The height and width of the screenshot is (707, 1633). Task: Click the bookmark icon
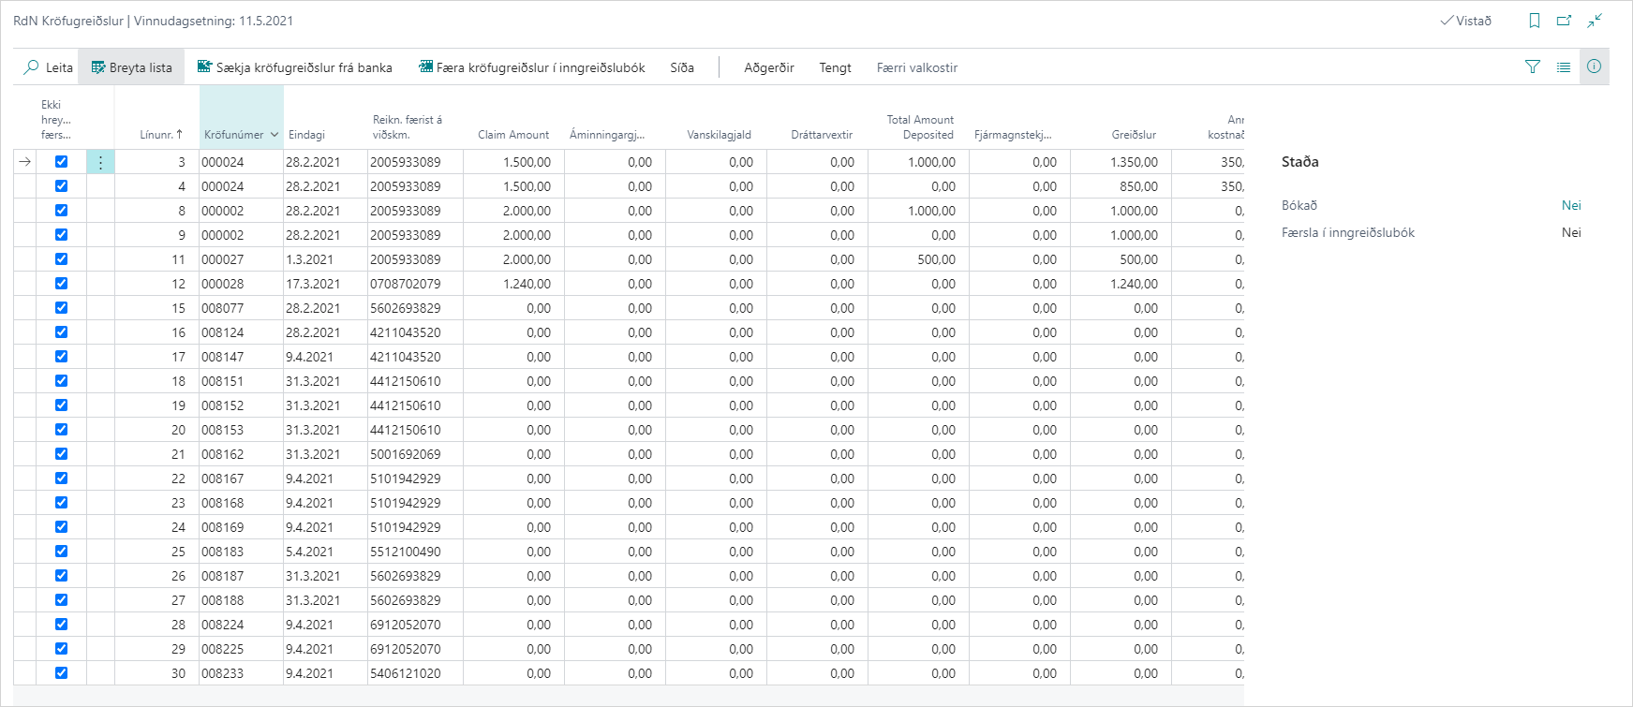1535,21
